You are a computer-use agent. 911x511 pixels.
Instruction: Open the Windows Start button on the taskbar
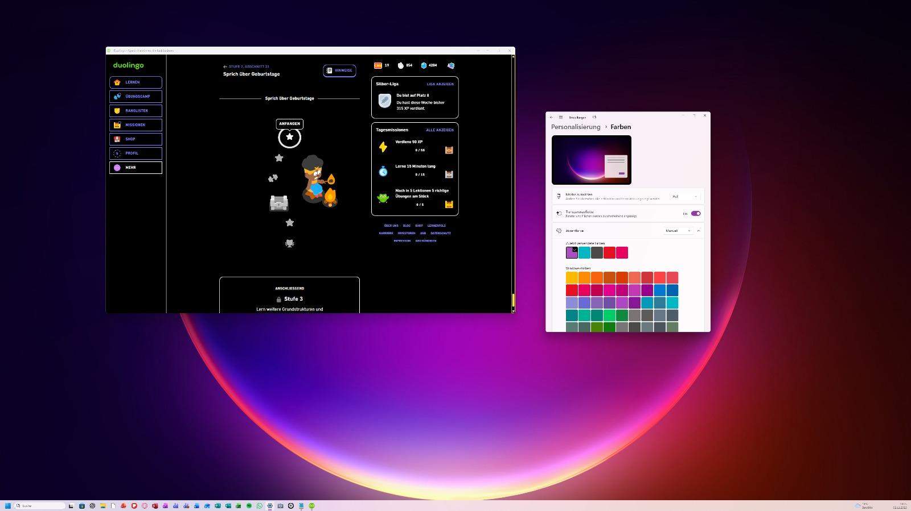[x=8, y=505]
